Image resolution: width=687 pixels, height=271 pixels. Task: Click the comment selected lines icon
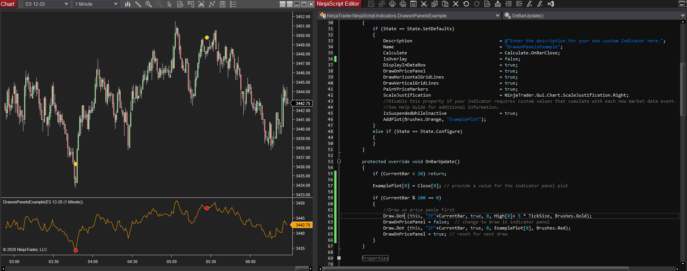click(530, 4)
